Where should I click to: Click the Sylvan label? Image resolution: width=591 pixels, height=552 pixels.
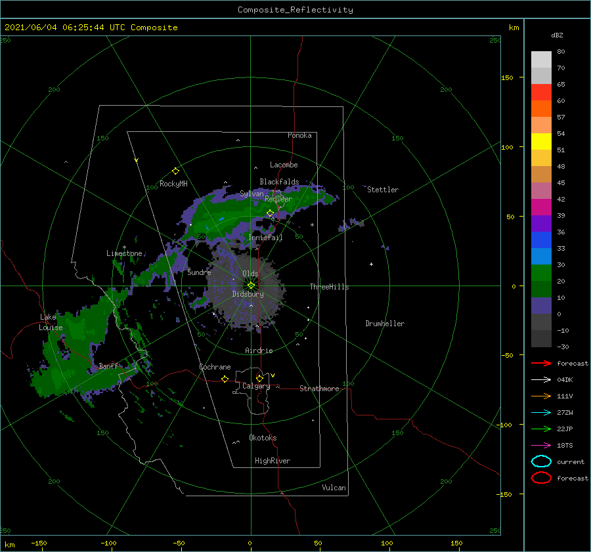[x=252, y=194]
